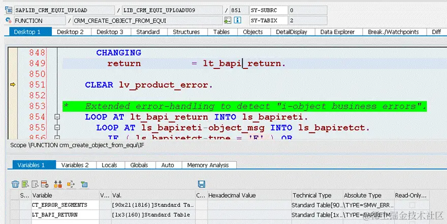Viewport: 447px width, 224px height.
Task: Click the third variables toolbar icon with grey arrow
Action: tap(35, 184)
